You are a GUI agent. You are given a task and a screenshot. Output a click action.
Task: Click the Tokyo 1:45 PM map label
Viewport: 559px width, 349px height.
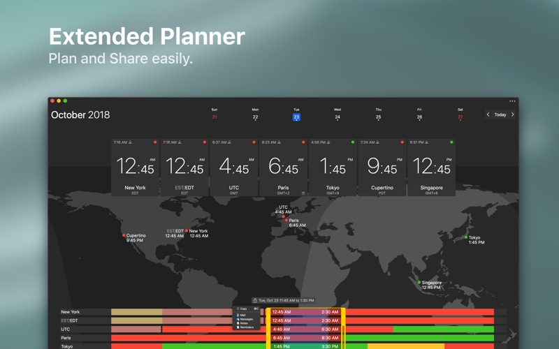(x=477, y=239)
